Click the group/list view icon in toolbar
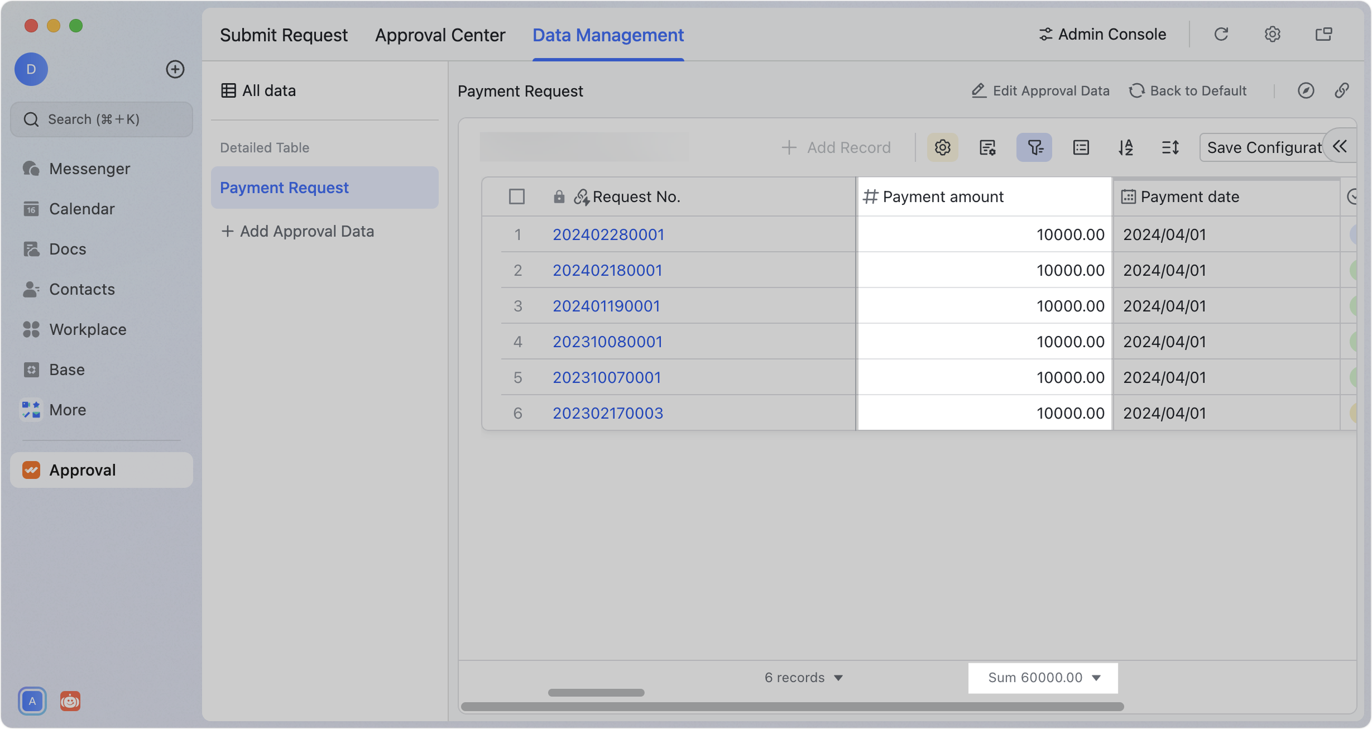Image resolution: width=1372 pixels, height=729 pixels. 1081,147
